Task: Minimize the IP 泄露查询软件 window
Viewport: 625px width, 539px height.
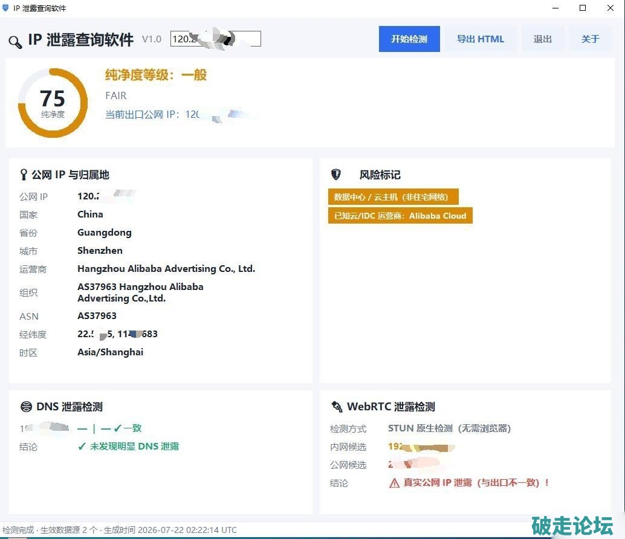Action: tap(555, 8)
